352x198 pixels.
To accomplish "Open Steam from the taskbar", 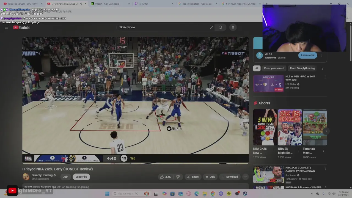I will (x=245, y=194).
